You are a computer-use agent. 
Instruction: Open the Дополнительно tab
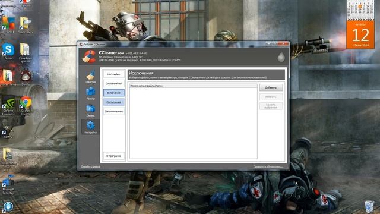click(x=113, y=111)
